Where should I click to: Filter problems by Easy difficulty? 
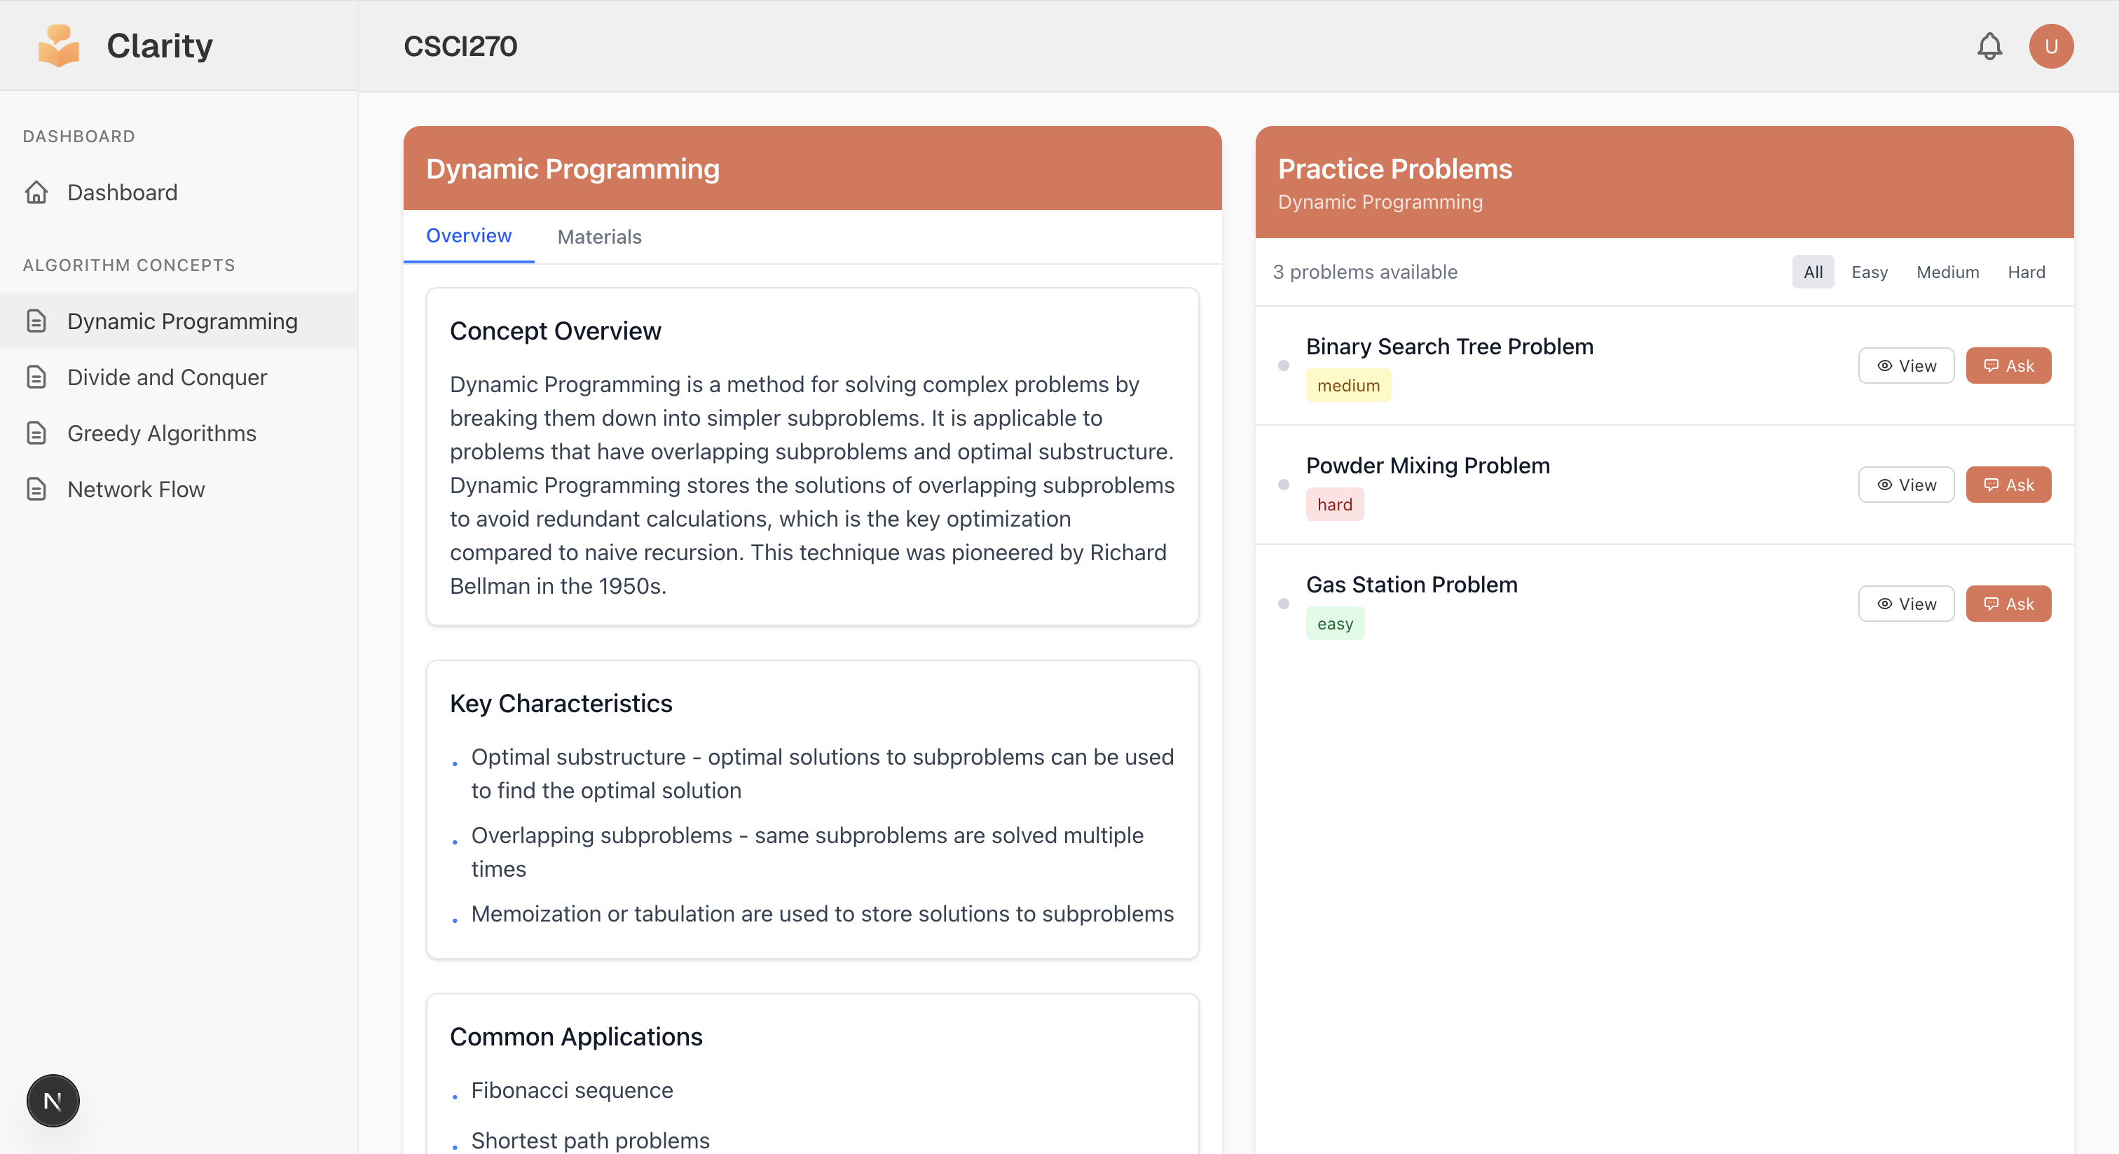(x=1869, y=272)
